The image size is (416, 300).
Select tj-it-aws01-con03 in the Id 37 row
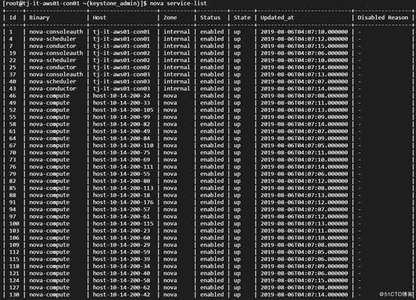(121, 74)
